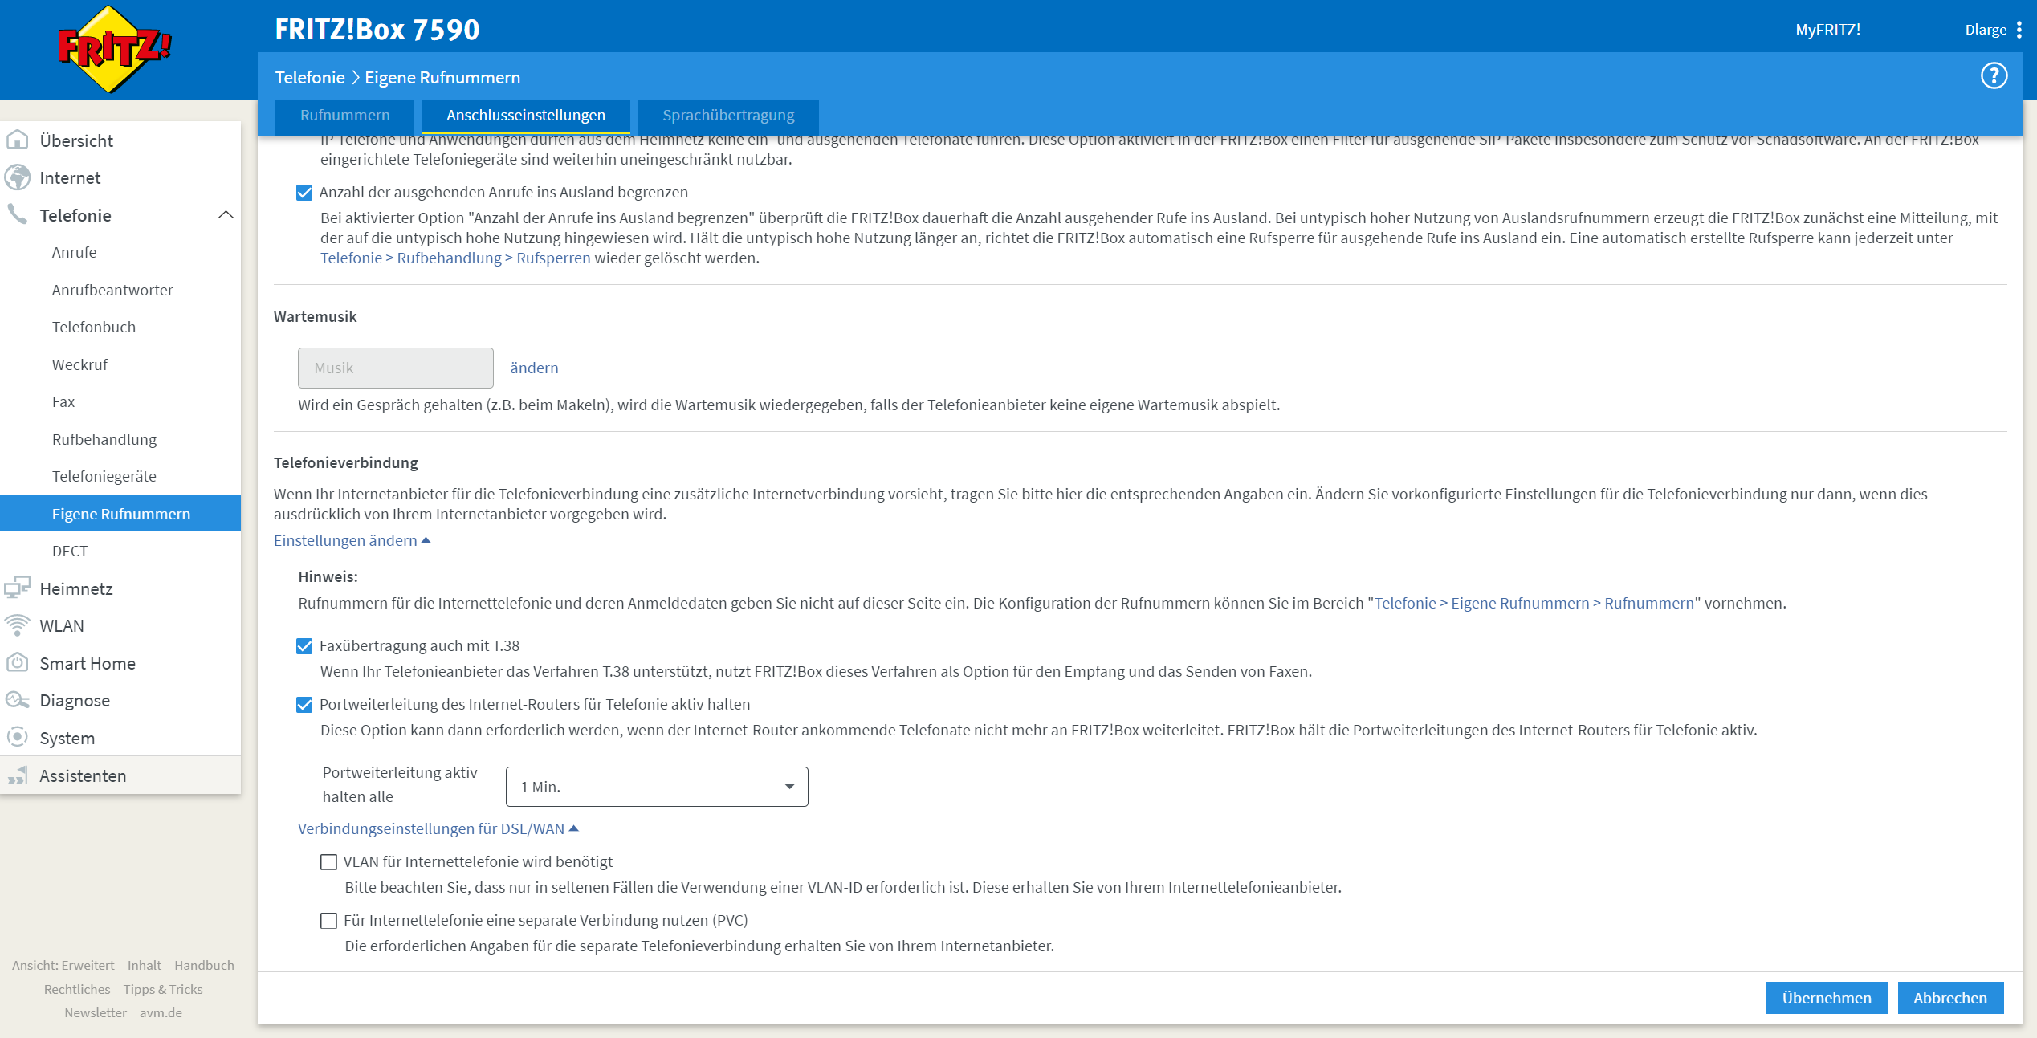Open the help question mark icon
The height and width of the screenshot is (1038, 2037).
[1994, 76]
